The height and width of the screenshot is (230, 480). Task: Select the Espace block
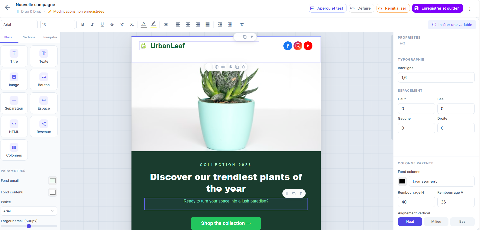(x=44, y=103)
